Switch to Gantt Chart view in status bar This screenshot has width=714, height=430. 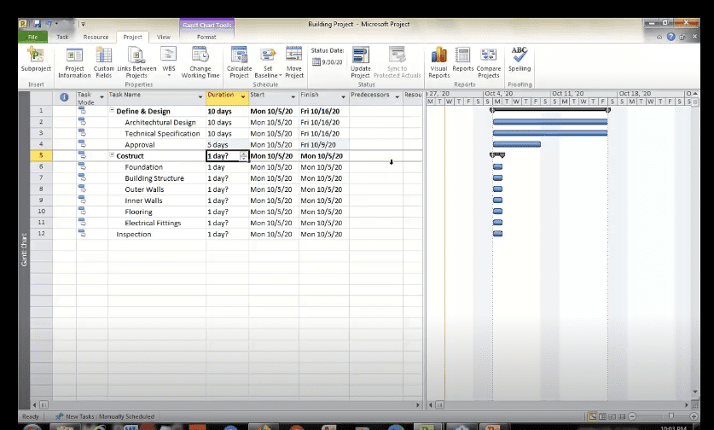[592, 416]
